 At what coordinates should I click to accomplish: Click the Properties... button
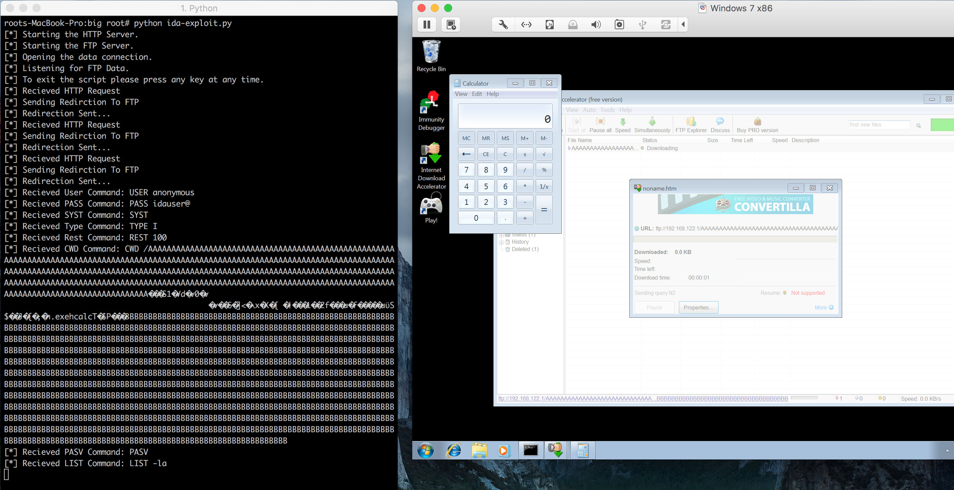click(x=698, y=307)
